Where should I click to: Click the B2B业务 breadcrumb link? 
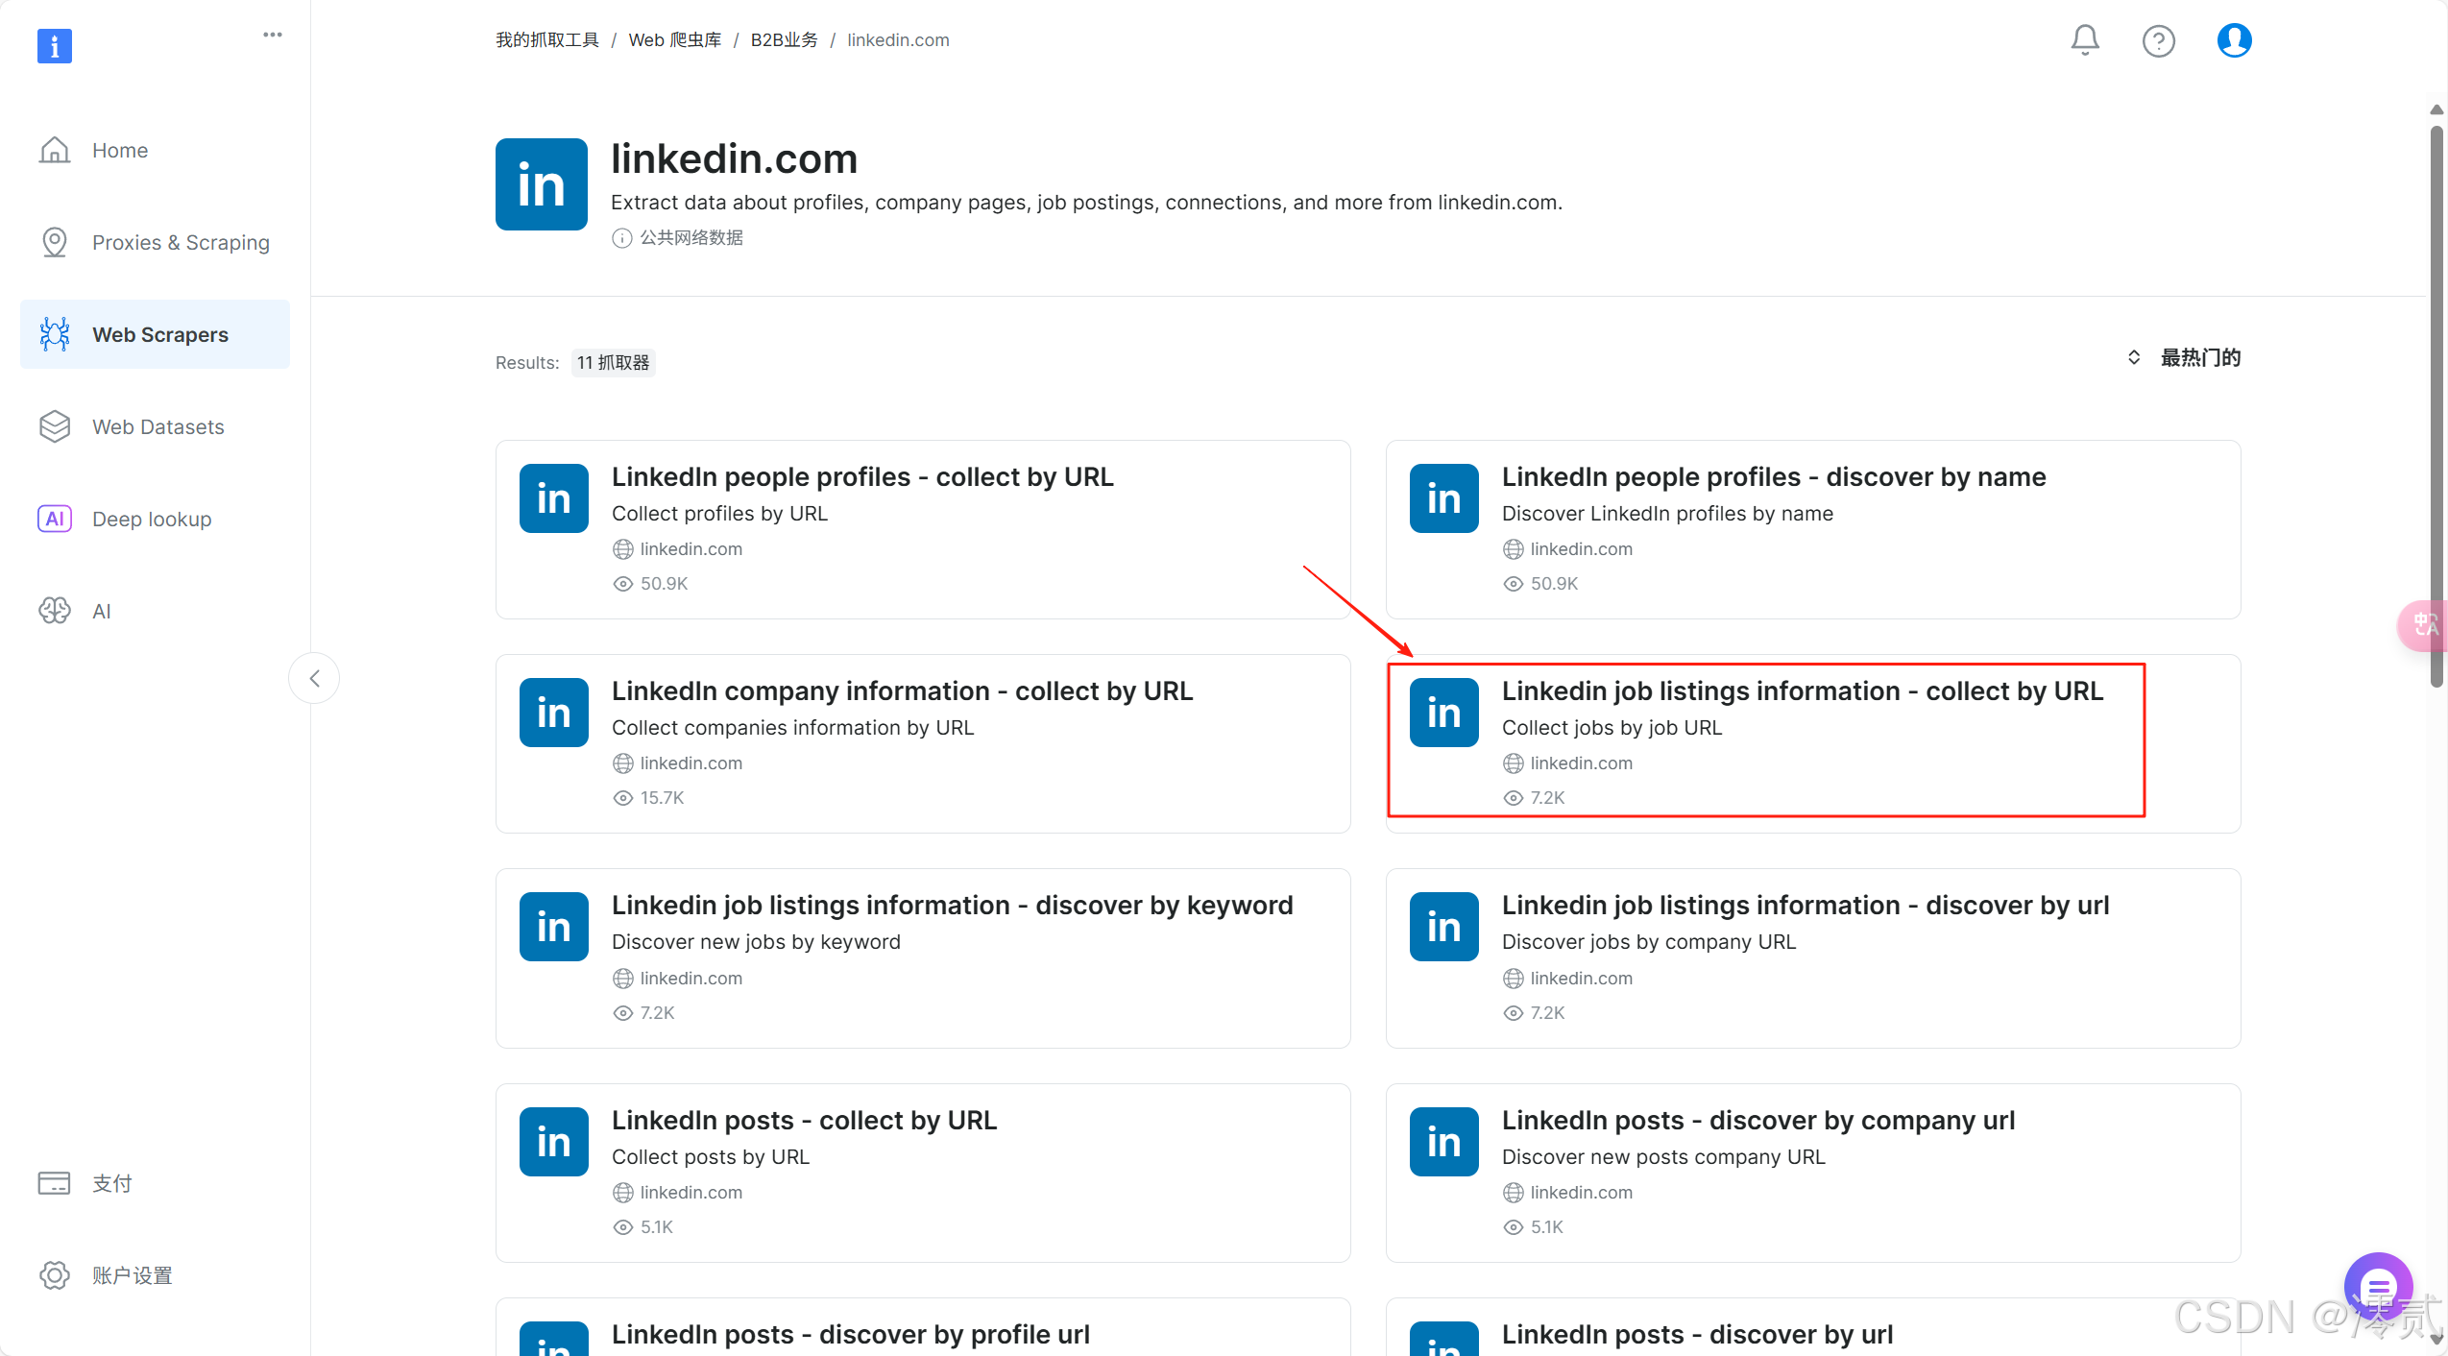pyautogui.click(x=784, y=40)
